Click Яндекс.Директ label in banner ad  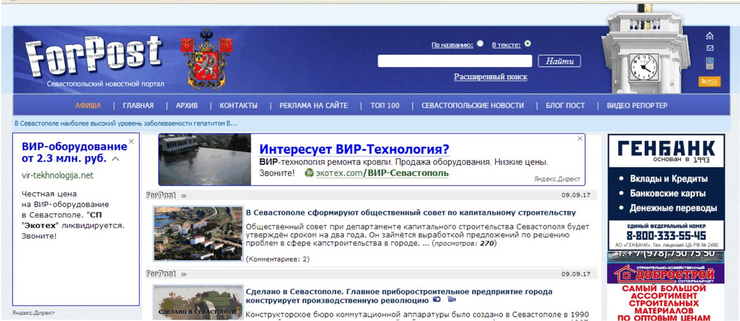[557, 180]
